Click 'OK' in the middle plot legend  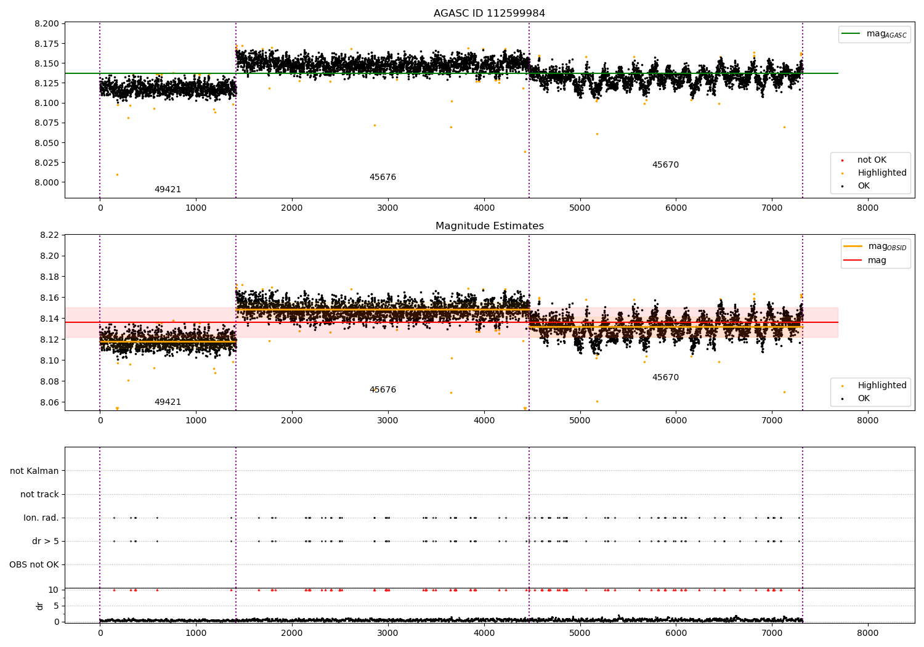click(x=864, y=399)
